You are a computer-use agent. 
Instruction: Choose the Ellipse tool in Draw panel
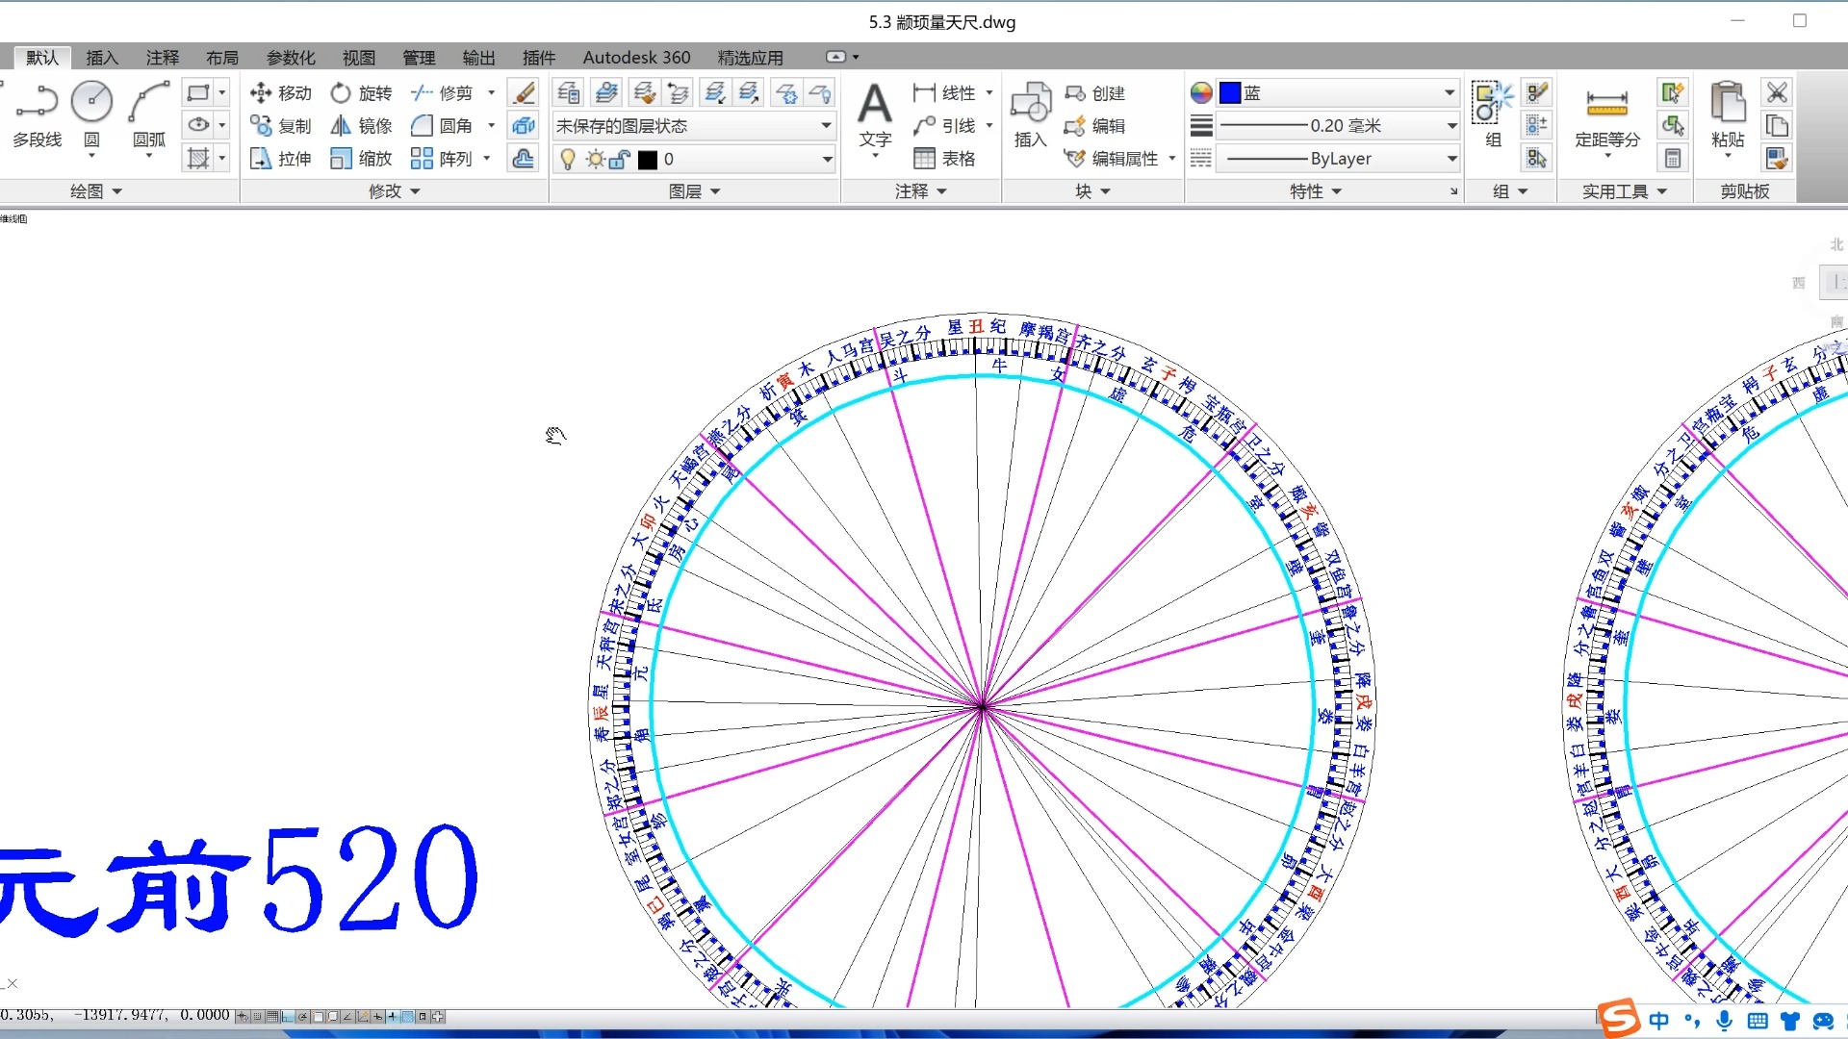[x=198, y=125]
